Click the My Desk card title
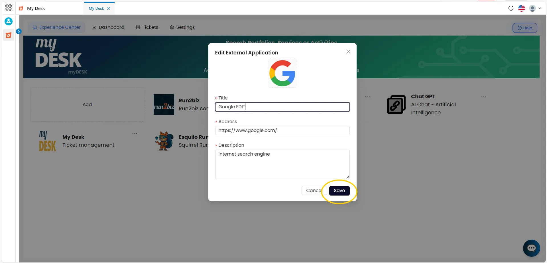The width and height of the screenshot is (547, 263). [x=73, y=137]
